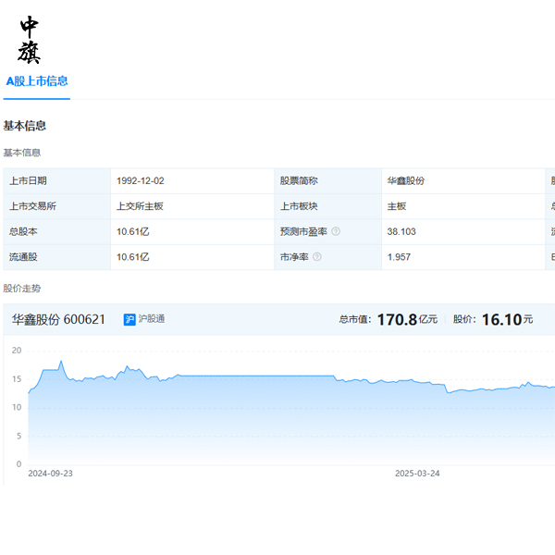Click the 2025-03-24 date axis label
The height and width of the screenshot is (555, 555).
417,473
